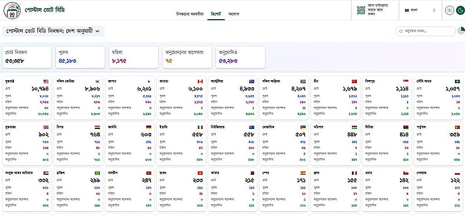Click UAE total ৩৩২
The width and height of the screenshot is (465, 216).
coord(43,180)
